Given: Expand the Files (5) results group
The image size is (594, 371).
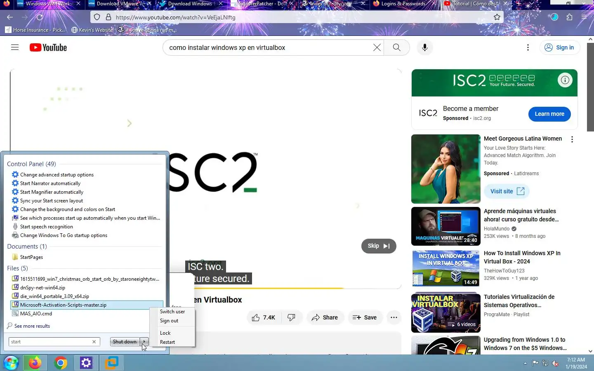Looking at the screenshot, I should pyautogui.click(x=17, y=268).
